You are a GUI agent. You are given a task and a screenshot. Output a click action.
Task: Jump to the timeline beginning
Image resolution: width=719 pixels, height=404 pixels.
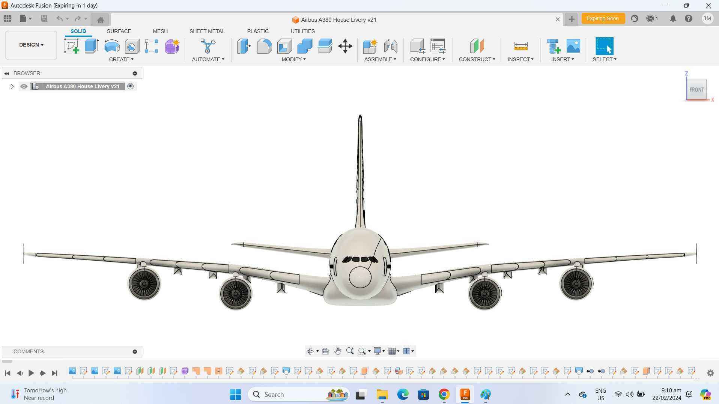(x=8, y=373)
